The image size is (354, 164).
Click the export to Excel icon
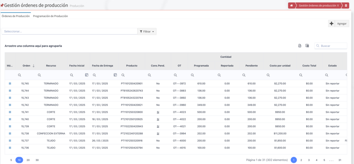(300, 46)
